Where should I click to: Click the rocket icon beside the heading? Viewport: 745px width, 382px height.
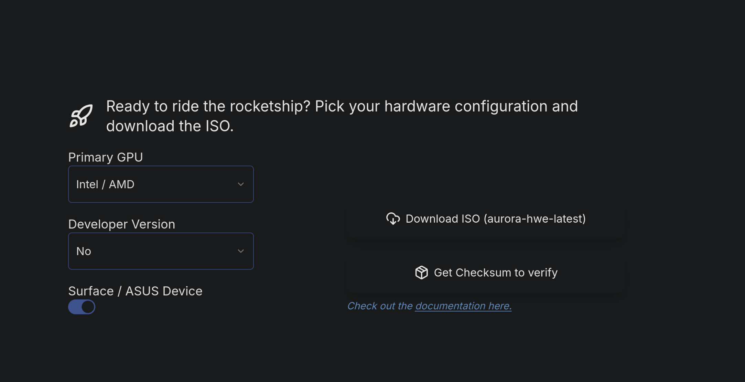tap(81, 116)
